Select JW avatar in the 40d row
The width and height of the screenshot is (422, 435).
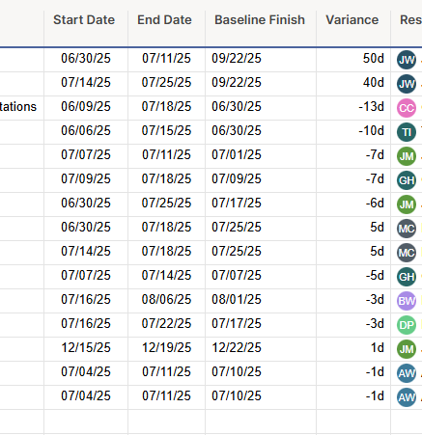[407, 84]
